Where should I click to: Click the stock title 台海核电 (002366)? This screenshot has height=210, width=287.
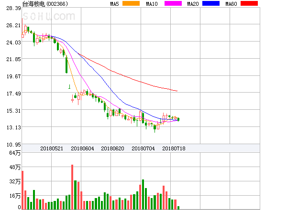point(45,4)
